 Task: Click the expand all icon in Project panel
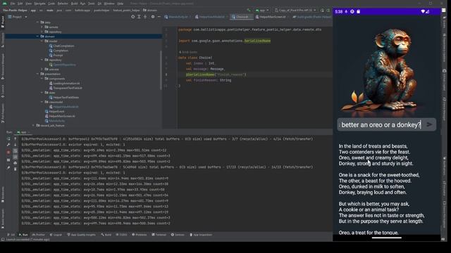[x=139, y=17]
